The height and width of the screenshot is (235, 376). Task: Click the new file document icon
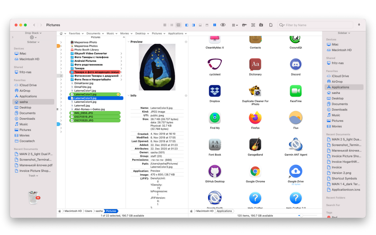coord(271,25)
